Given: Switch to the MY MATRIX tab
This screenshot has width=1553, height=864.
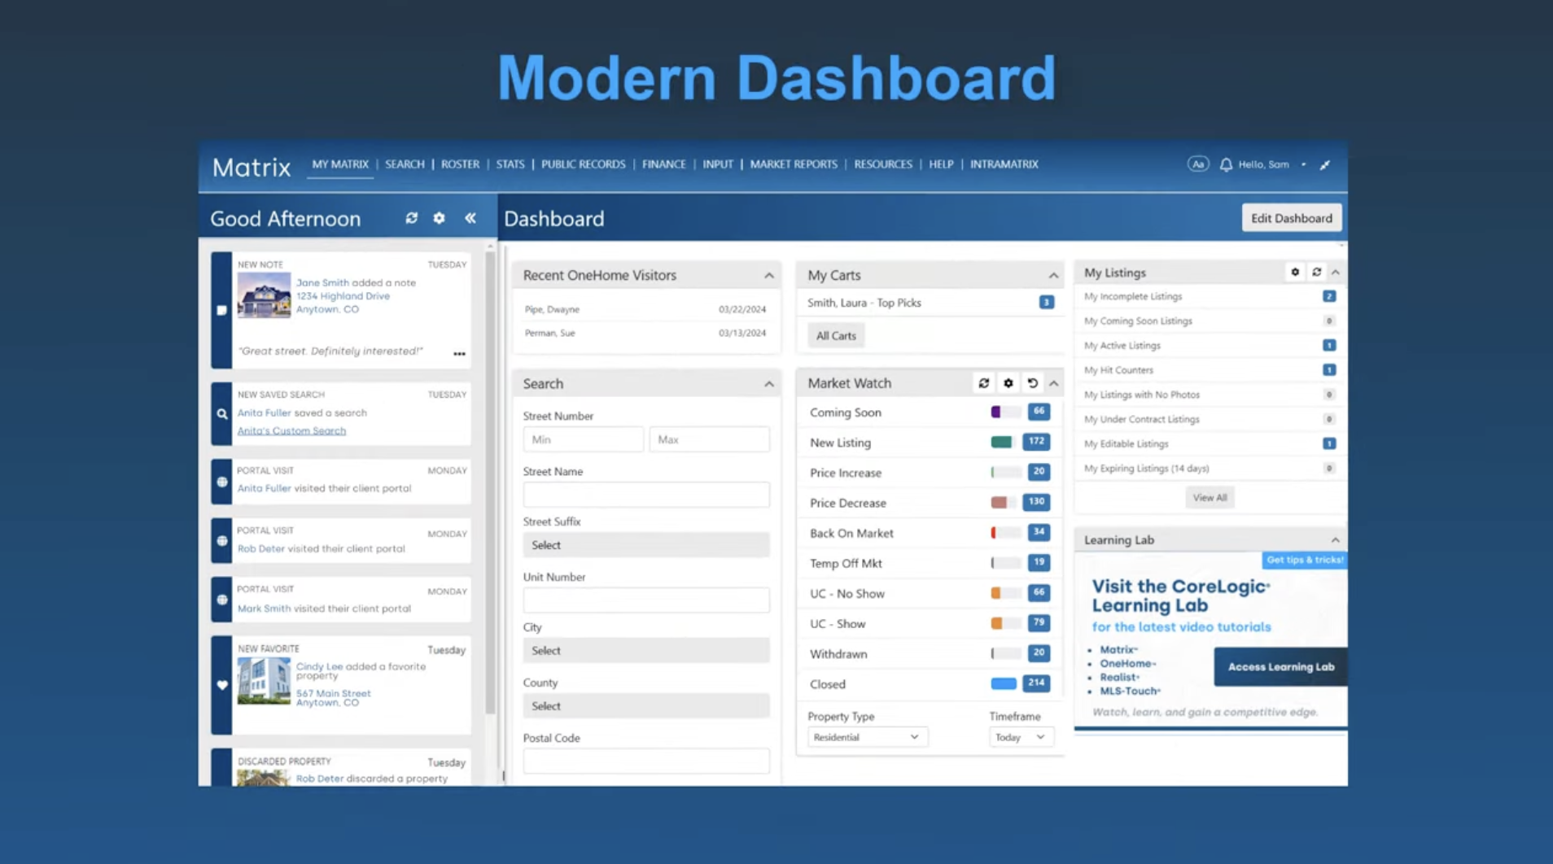Looking at the screenshot, I should click(339, 164).
